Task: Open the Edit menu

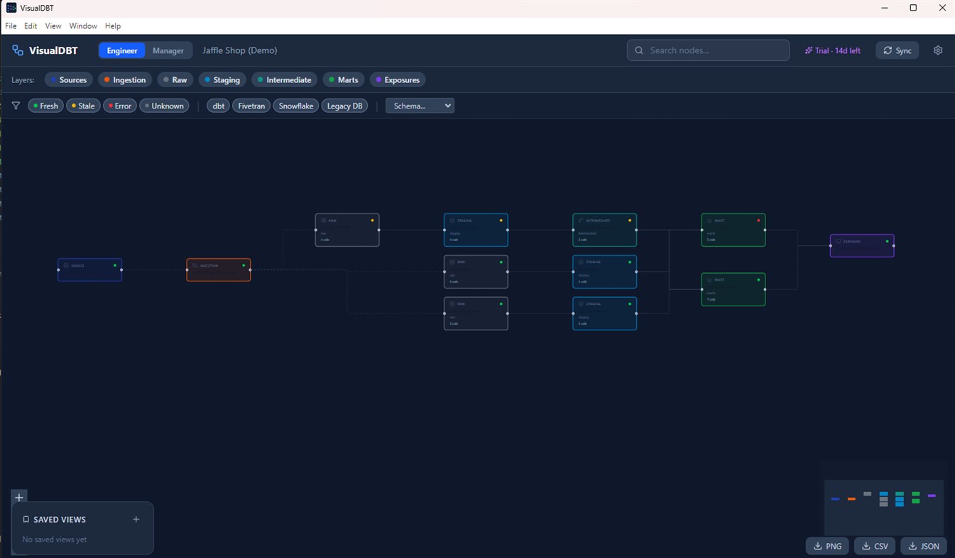Action: (31, 26)
